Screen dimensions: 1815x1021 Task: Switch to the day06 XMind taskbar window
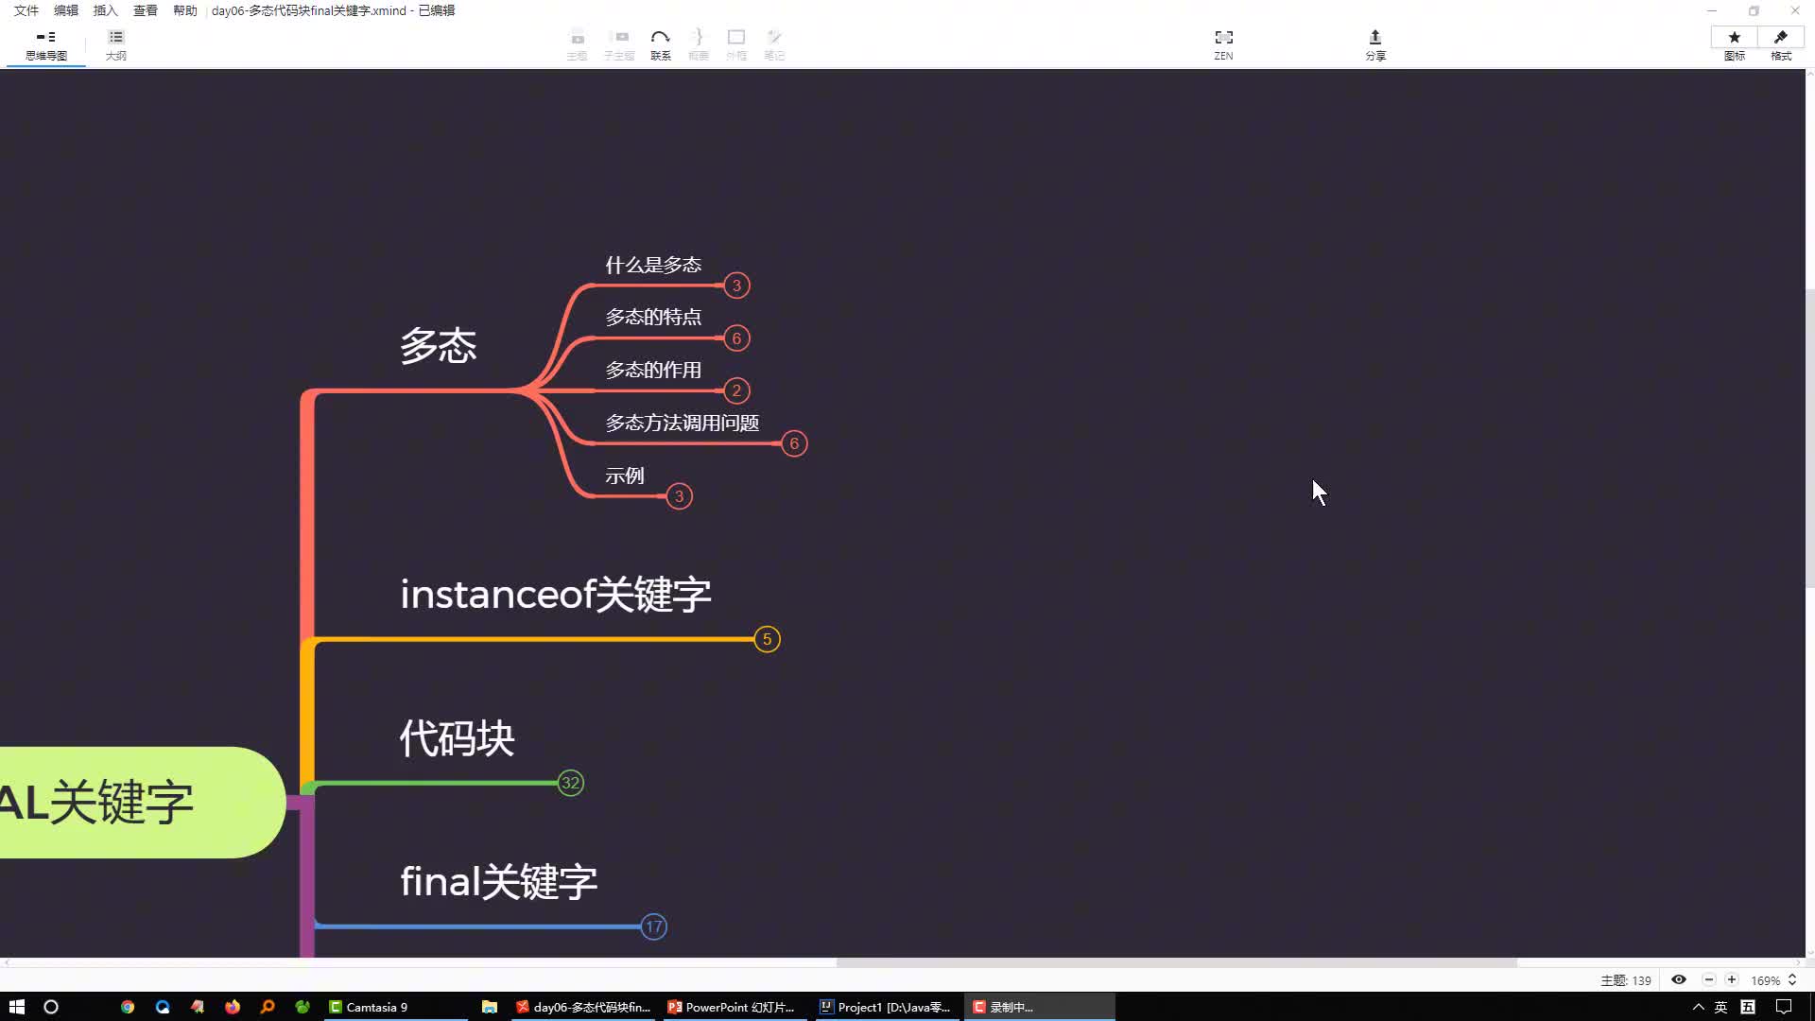(x=584, y=1007)
